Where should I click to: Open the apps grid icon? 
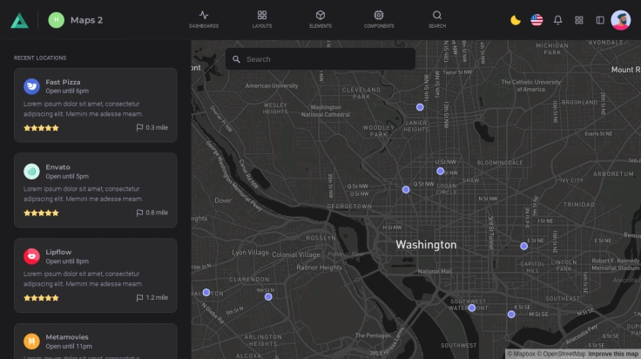point(579,20)
